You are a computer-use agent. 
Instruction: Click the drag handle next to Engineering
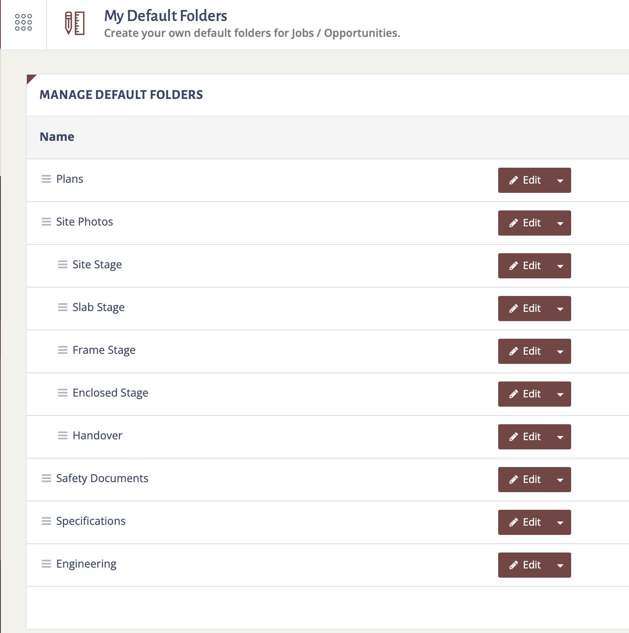tap(46, 564)
